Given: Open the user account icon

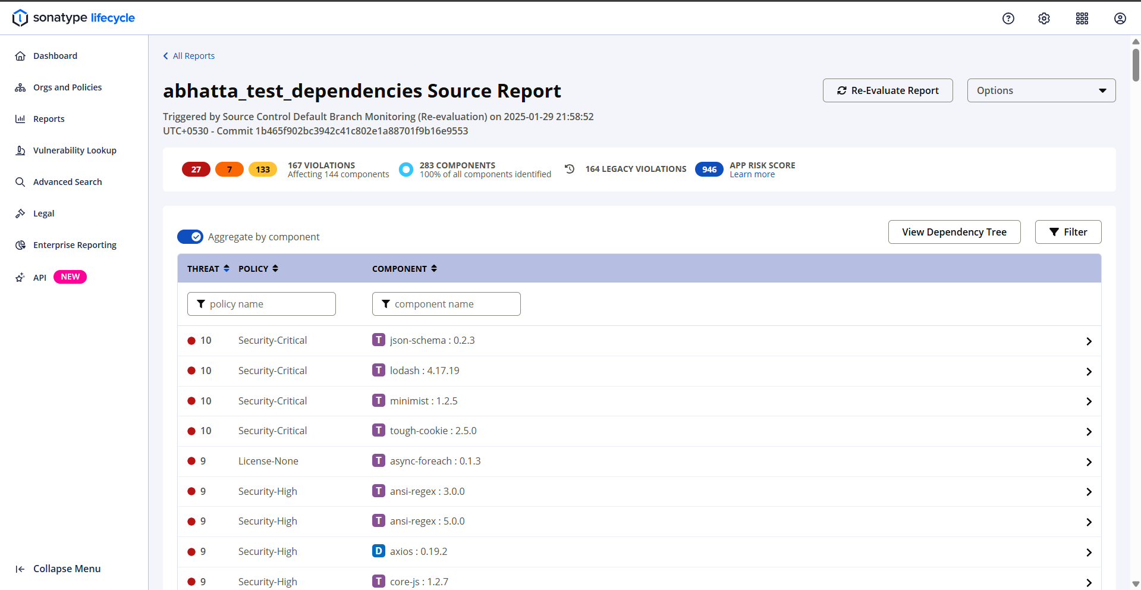Looking at the screenshot, I should coord(1120,18).
